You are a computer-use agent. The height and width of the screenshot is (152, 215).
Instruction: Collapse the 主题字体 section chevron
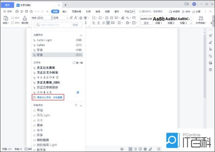coord(81,35)
